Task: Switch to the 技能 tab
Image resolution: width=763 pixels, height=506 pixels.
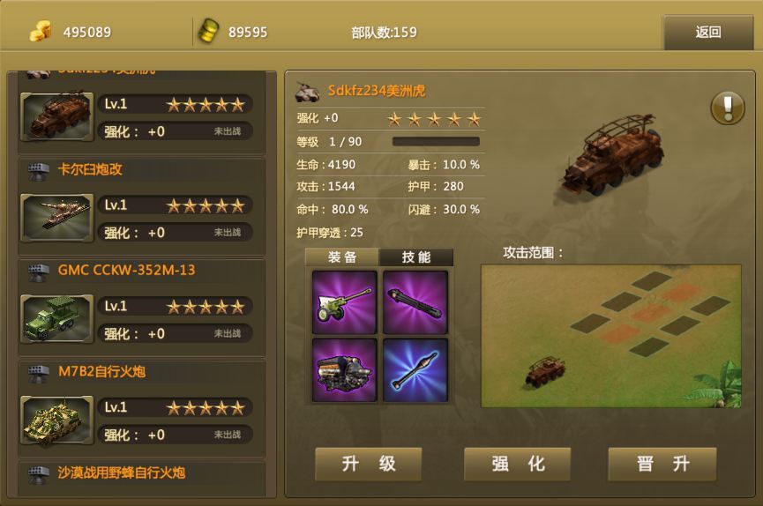Action: [x=416, y=257]
